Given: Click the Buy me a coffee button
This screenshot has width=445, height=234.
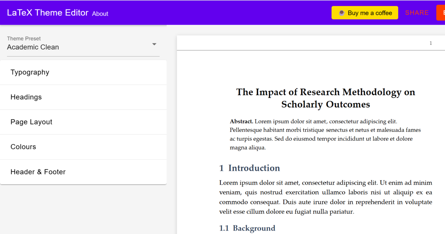Looking at the screenshot, I should (365, 13).
